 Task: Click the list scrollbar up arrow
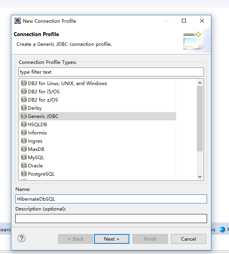pyautogui.click(x=200, y=83)
